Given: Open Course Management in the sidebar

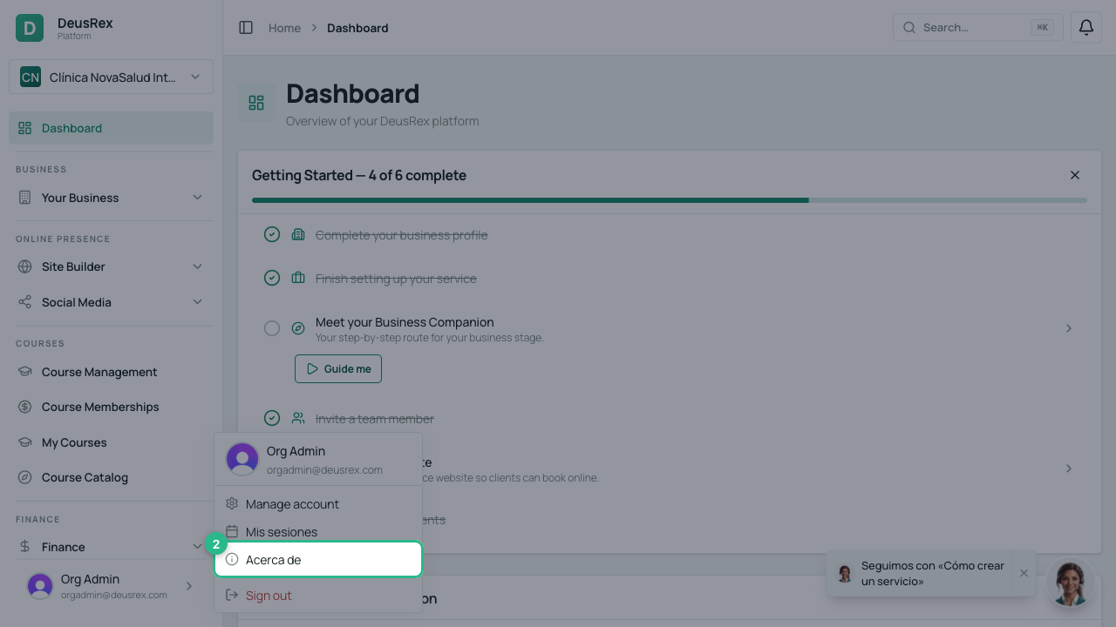Looking at the screenshot, I should (x=111, y=372).
